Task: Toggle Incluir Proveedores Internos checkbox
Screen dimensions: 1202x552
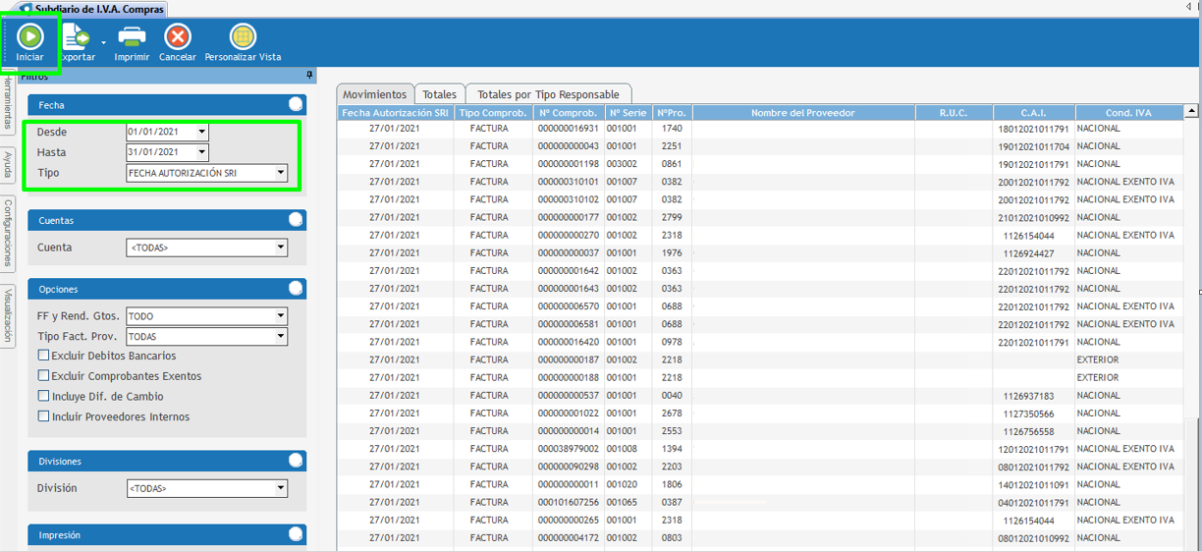Action: tap(43, 416)
